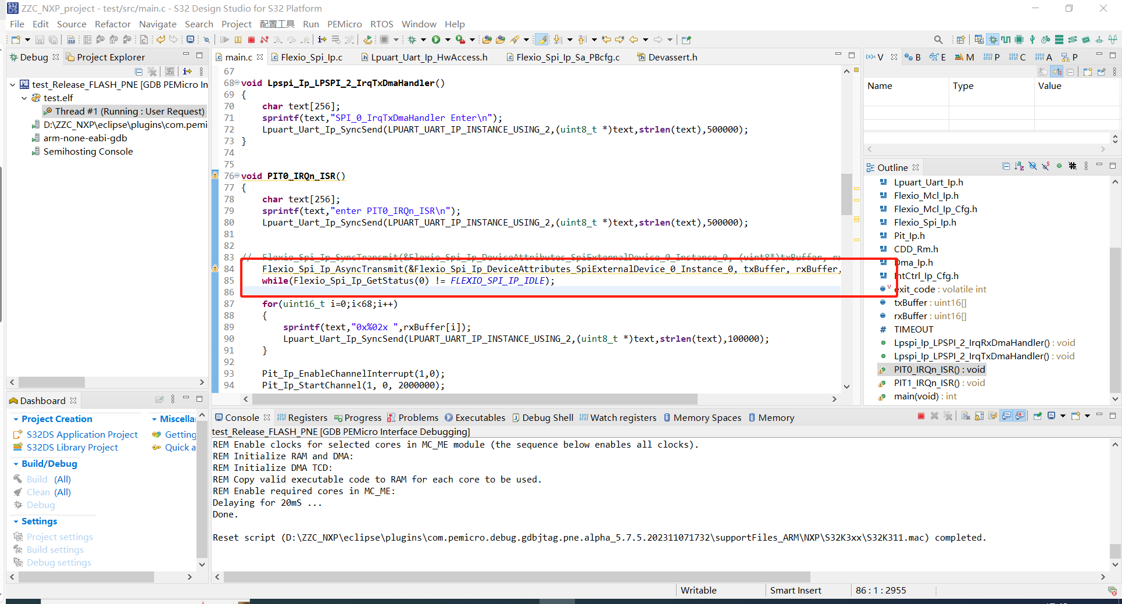Click the Step Into toolbar icon

point(278,40)
